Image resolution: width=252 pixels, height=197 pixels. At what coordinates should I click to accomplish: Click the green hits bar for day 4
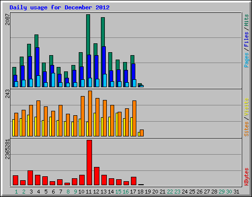[36, 41]
